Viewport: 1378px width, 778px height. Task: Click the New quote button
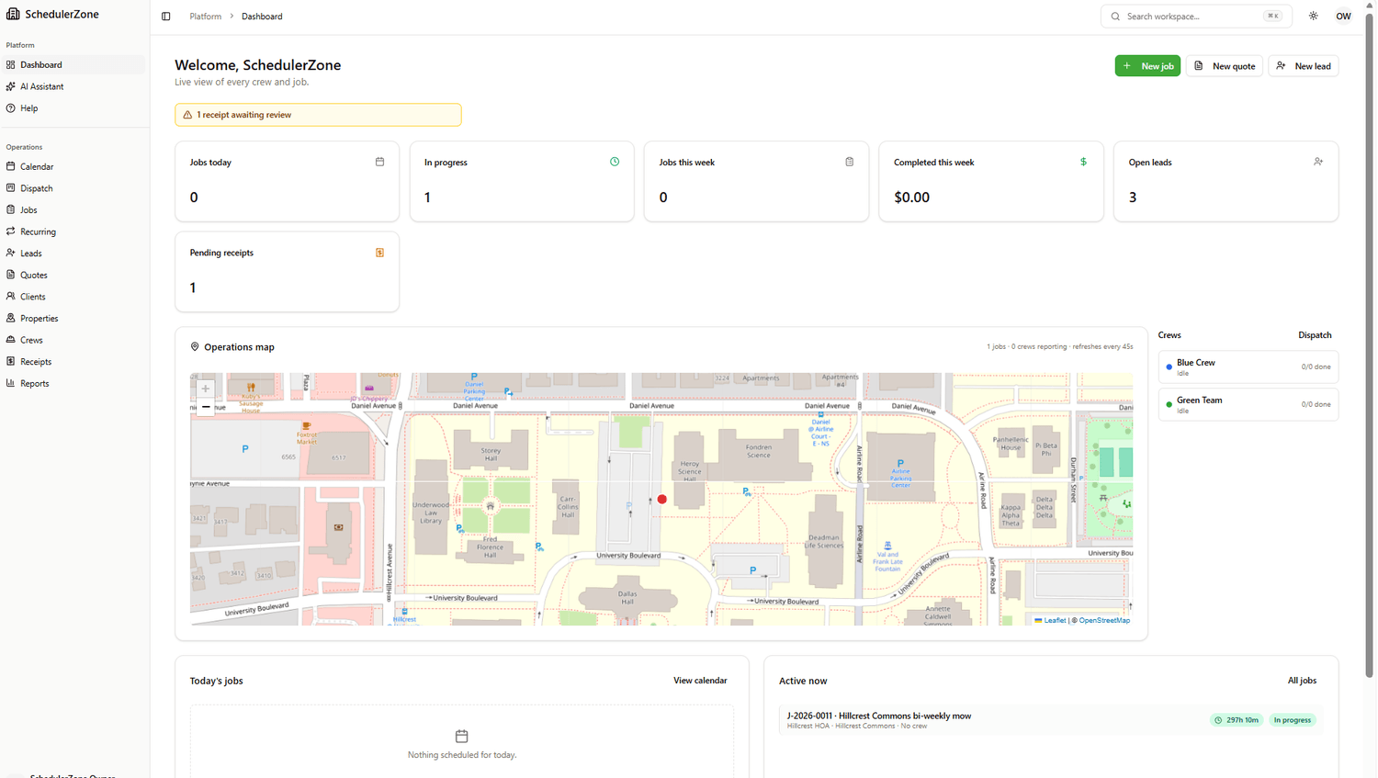point(1225,66)
